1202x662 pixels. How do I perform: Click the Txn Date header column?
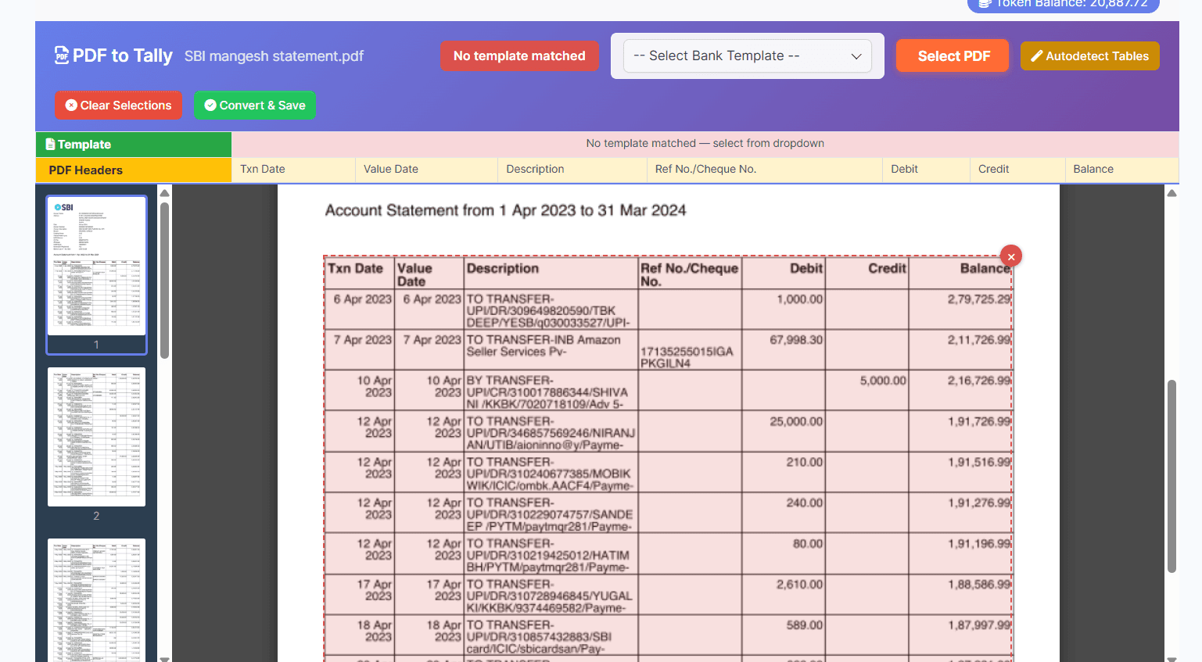click(293, 170)
